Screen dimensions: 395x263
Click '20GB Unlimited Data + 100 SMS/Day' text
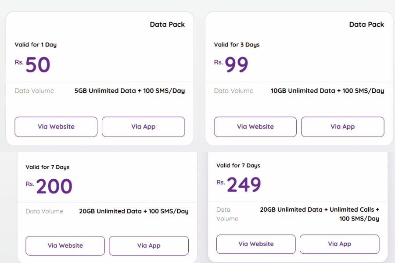coord(134,211)
